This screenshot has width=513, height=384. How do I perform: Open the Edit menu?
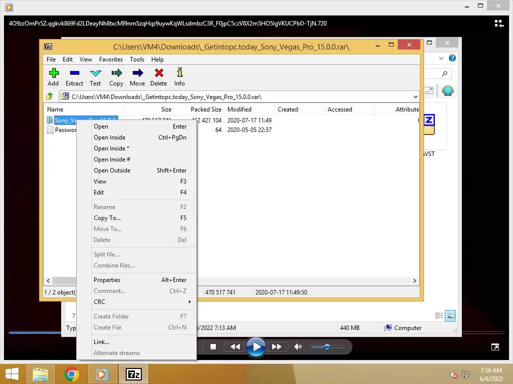pos(68,59)
